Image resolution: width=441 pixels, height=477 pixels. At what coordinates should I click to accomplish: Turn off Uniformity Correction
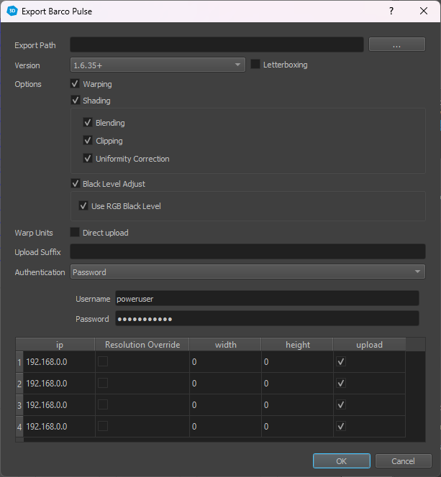[88, 159]
